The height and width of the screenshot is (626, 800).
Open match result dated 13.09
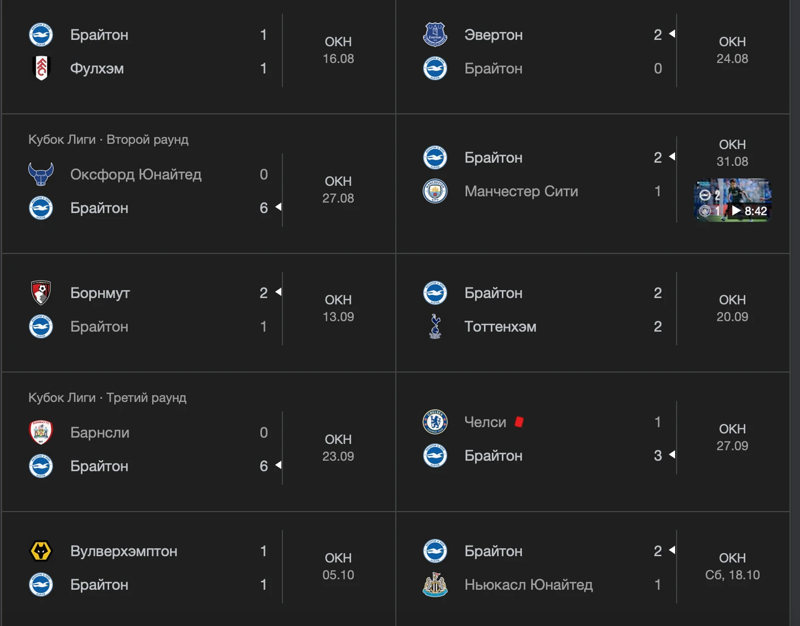pos(338,309)
